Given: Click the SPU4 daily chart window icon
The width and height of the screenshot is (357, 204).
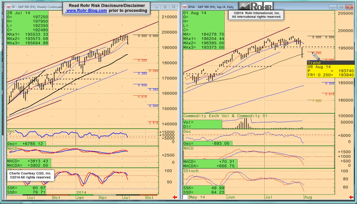Looking at the screenshot, I should [185, 7].
